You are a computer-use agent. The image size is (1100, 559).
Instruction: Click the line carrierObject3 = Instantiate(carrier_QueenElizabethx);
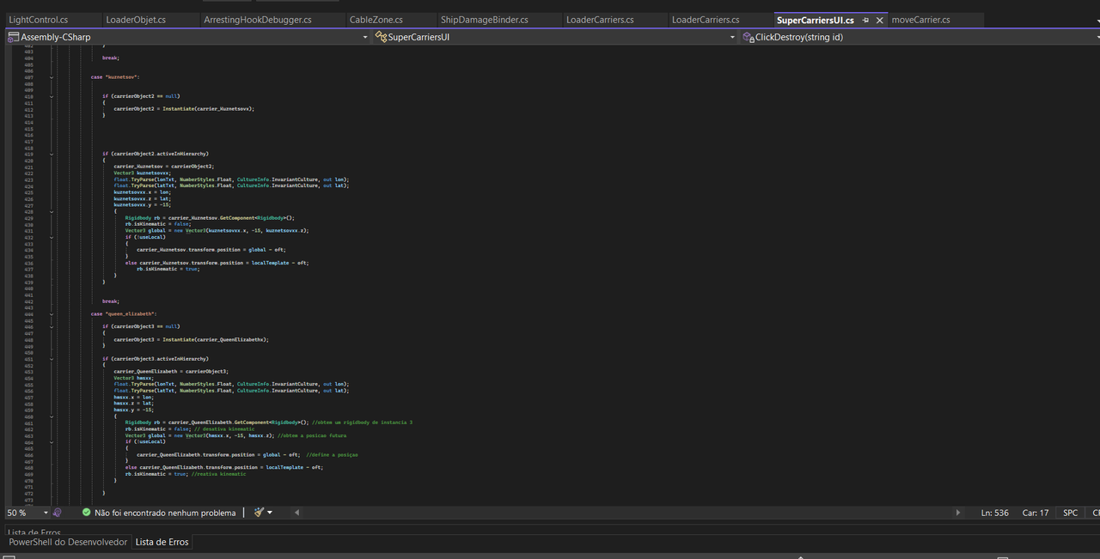(191, 340)
